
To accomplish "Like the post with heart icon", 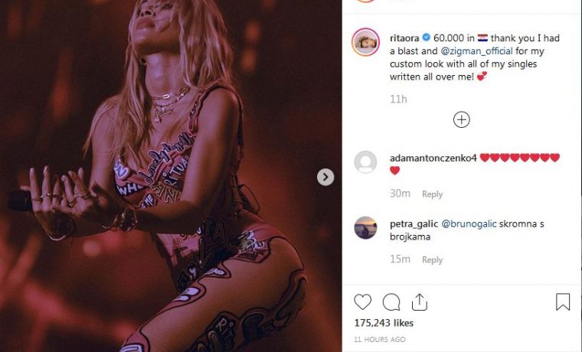I will pos(363,302).
